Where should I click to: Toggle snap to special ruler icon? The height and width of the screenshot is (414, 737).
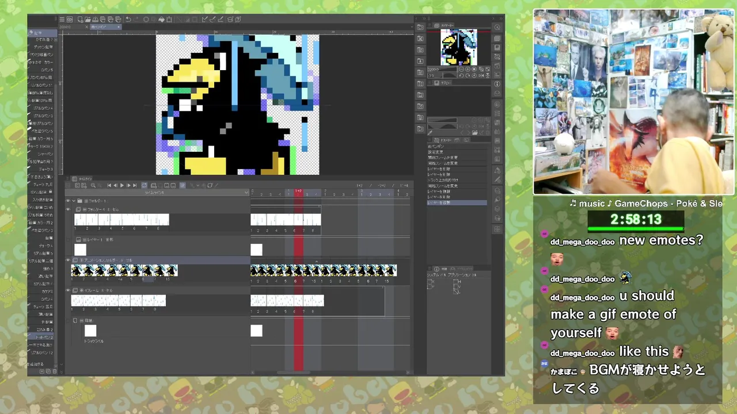tap(212, 20)
